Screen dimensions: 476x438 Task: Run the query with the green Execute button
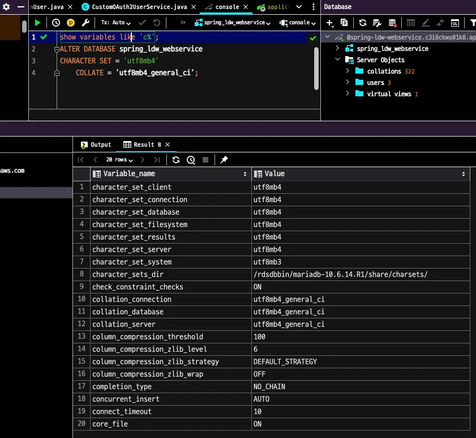[x=38, y=23]
